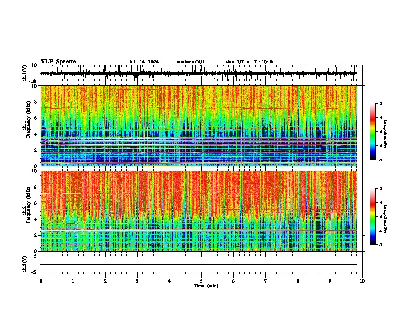Click the ch.3 flat voltage trace
The width and height of the screenshot is (408, 315).
[x=199, y=264]
